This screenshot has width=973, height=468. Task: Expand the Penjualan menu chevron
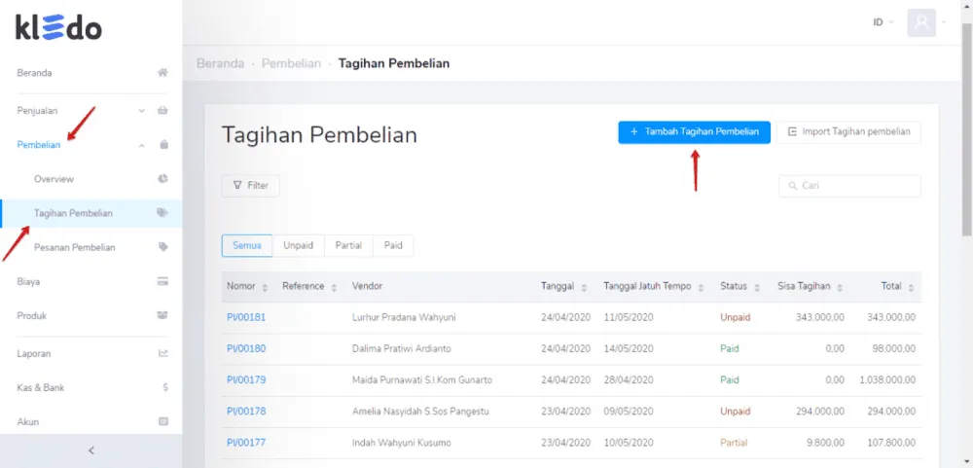(x=141, y=111)
